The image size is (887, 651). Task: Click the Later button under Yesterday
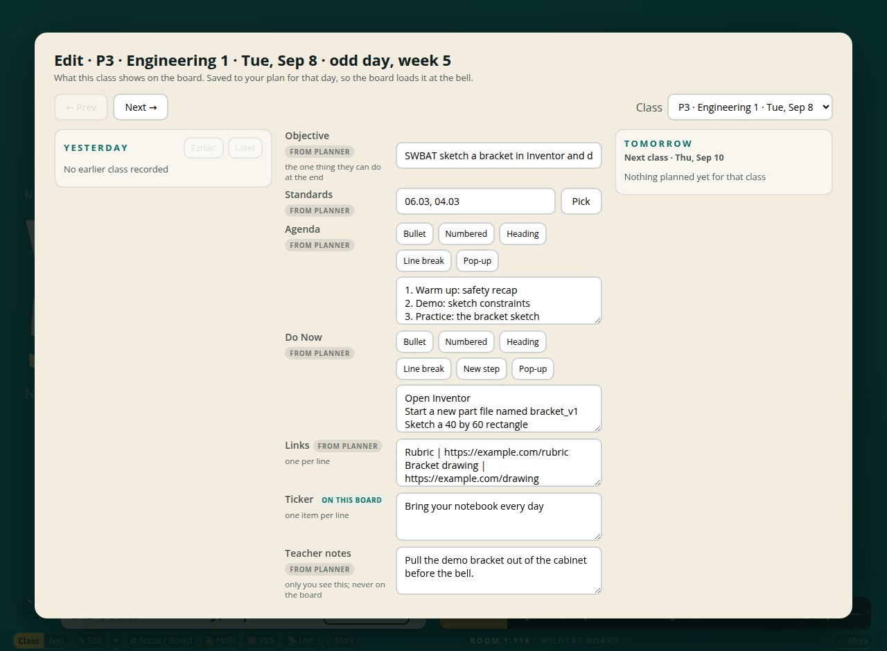[245, 148]
